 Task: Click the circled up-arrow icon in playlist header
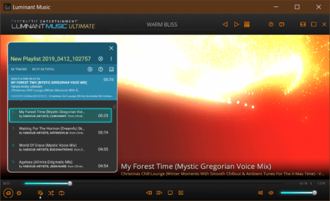click(x=101, y=69)
